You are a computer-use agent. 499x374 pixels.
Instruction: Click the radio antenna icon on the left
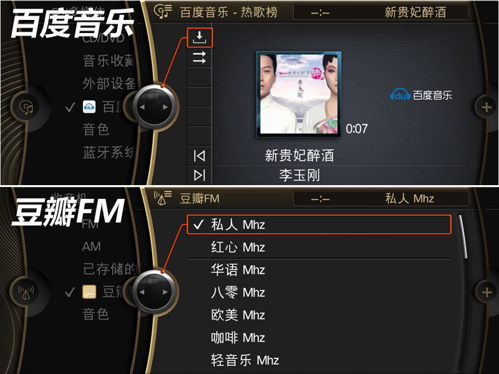(26, 292)
